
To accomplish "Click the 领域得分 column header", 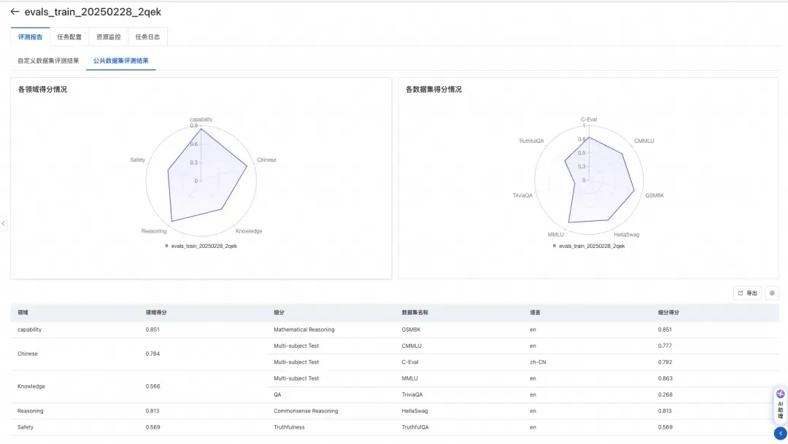I will [x=156, y=313].
